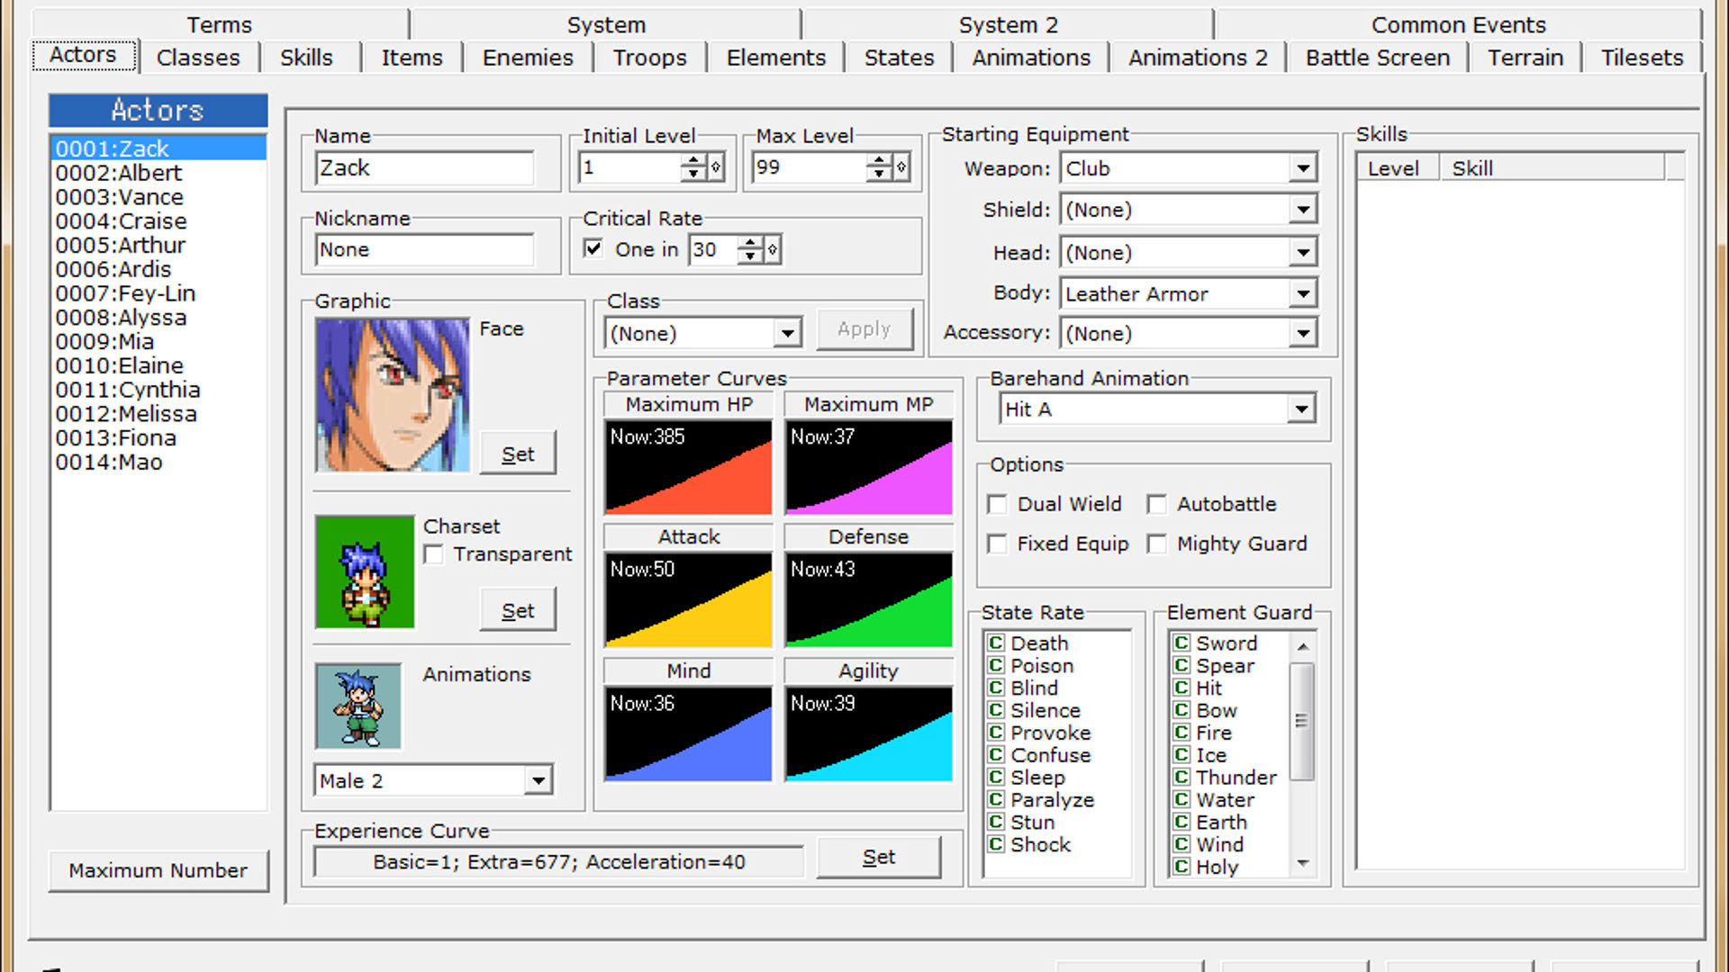Click the Face graphic Set button
Screen dimensions: 1729x972
[518, 454]
